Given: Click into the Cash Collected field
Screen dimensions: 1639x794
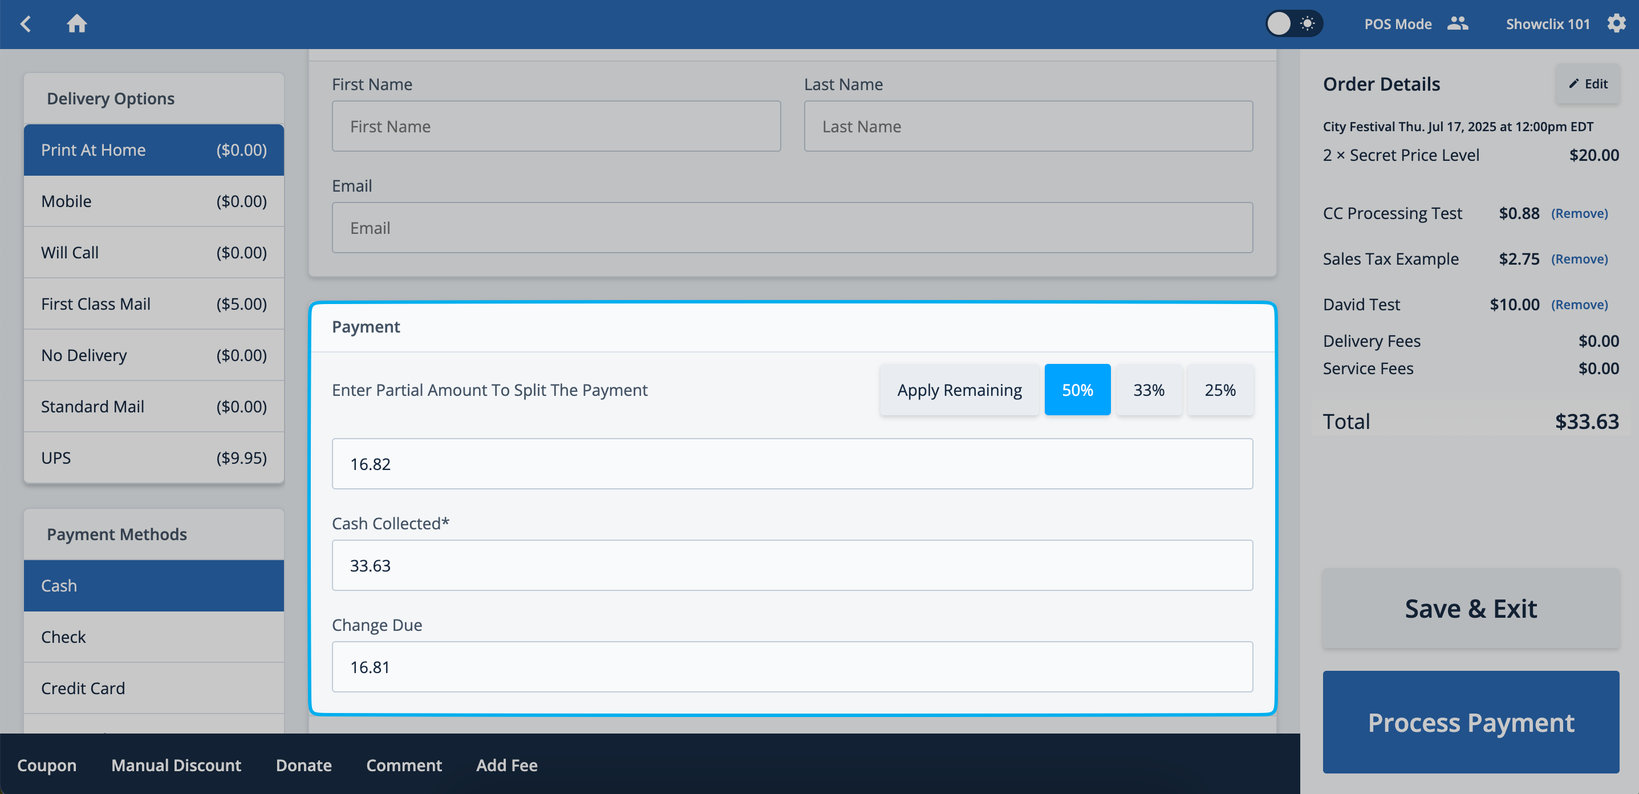Looking at the screenshot, I should coord(792,566).
